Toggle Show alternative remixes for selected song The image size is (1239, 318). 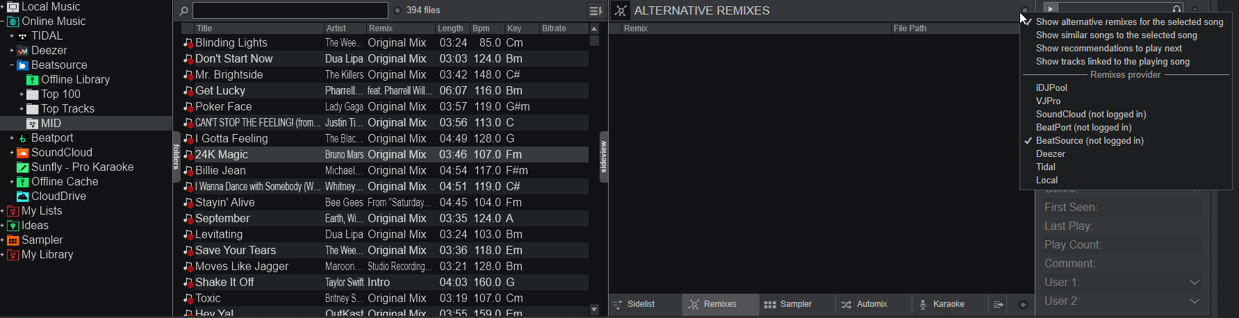pyautogui.click(x=1129, y=22)
